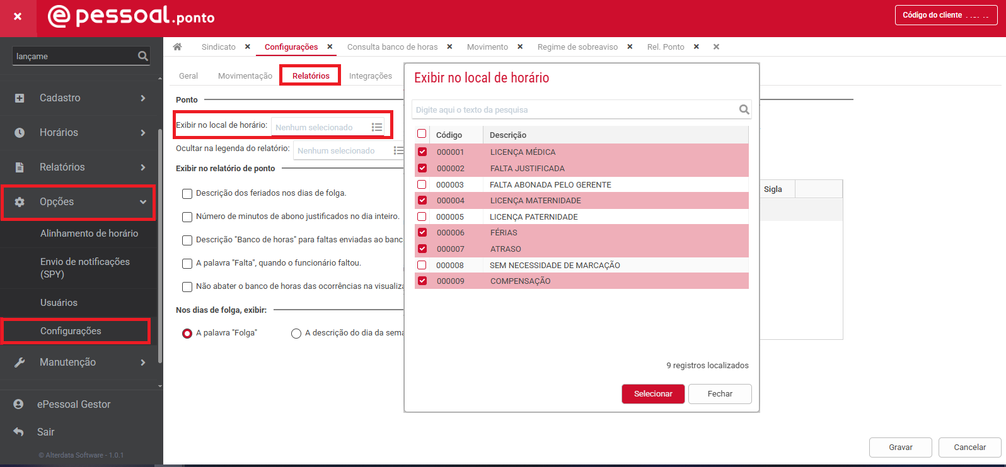Screen dimensions: 1006x467
Task: Click the Opções gear icon
Action: click(20, 202)
